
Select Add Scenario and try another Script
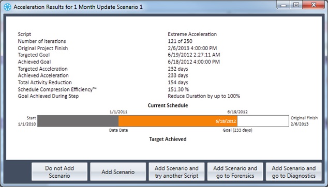176,172
